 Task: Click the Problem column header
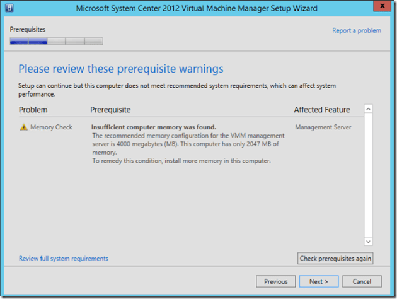(33, 110)
